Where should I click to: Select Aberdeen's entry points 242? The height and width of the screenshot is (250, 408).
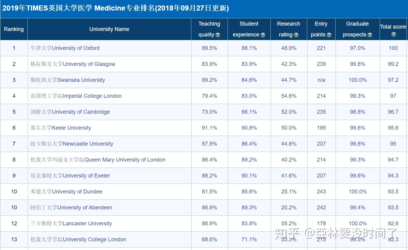pyautogui.click(x=321, y=208)
